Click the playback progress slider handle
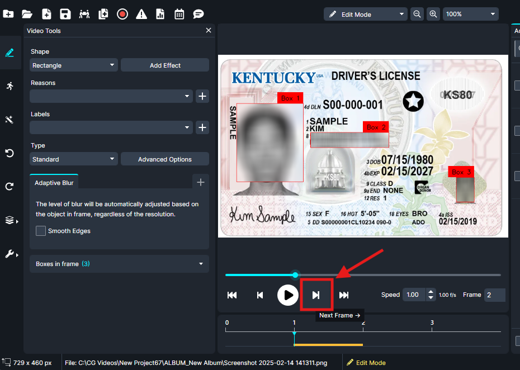 (x=295, y=275)
